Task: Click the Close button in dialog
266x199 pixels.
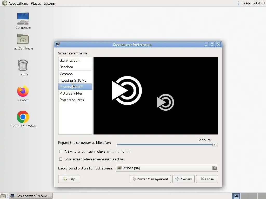Action: [x=207, y=179]
